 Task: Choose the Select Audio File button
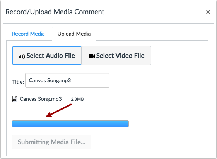pyautogui.click(x=47, y=56)
